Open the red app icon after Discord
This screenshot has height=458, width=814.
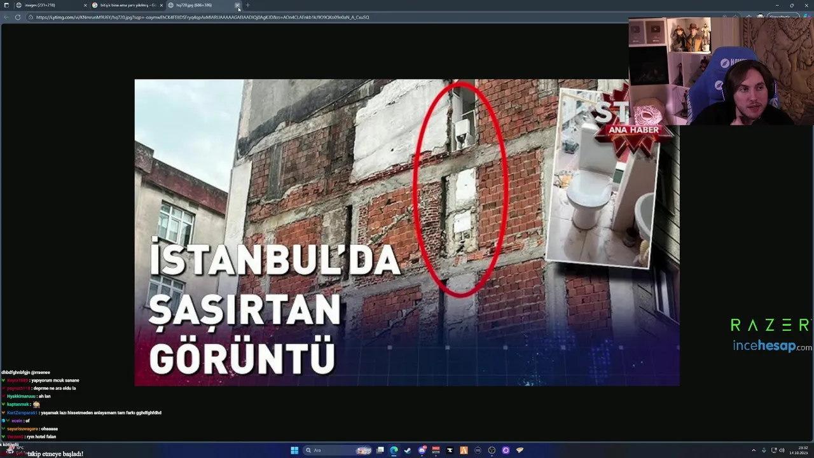tap(436, 450)
